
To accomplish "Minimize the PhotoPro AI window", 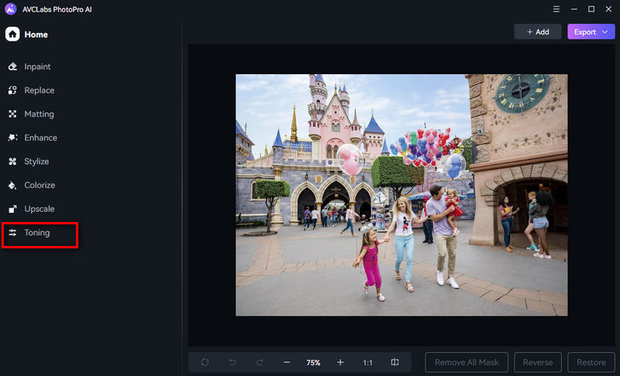I will (x=574, y=9).
